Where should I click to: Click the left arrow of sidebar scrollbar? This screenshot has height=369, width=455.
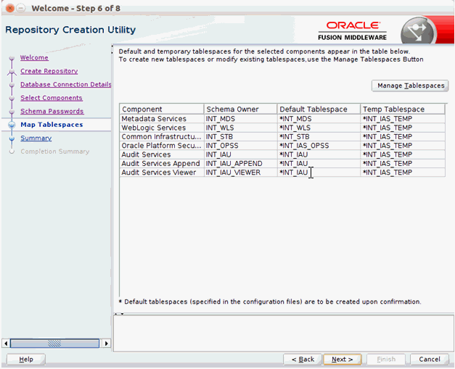point(6,344)
